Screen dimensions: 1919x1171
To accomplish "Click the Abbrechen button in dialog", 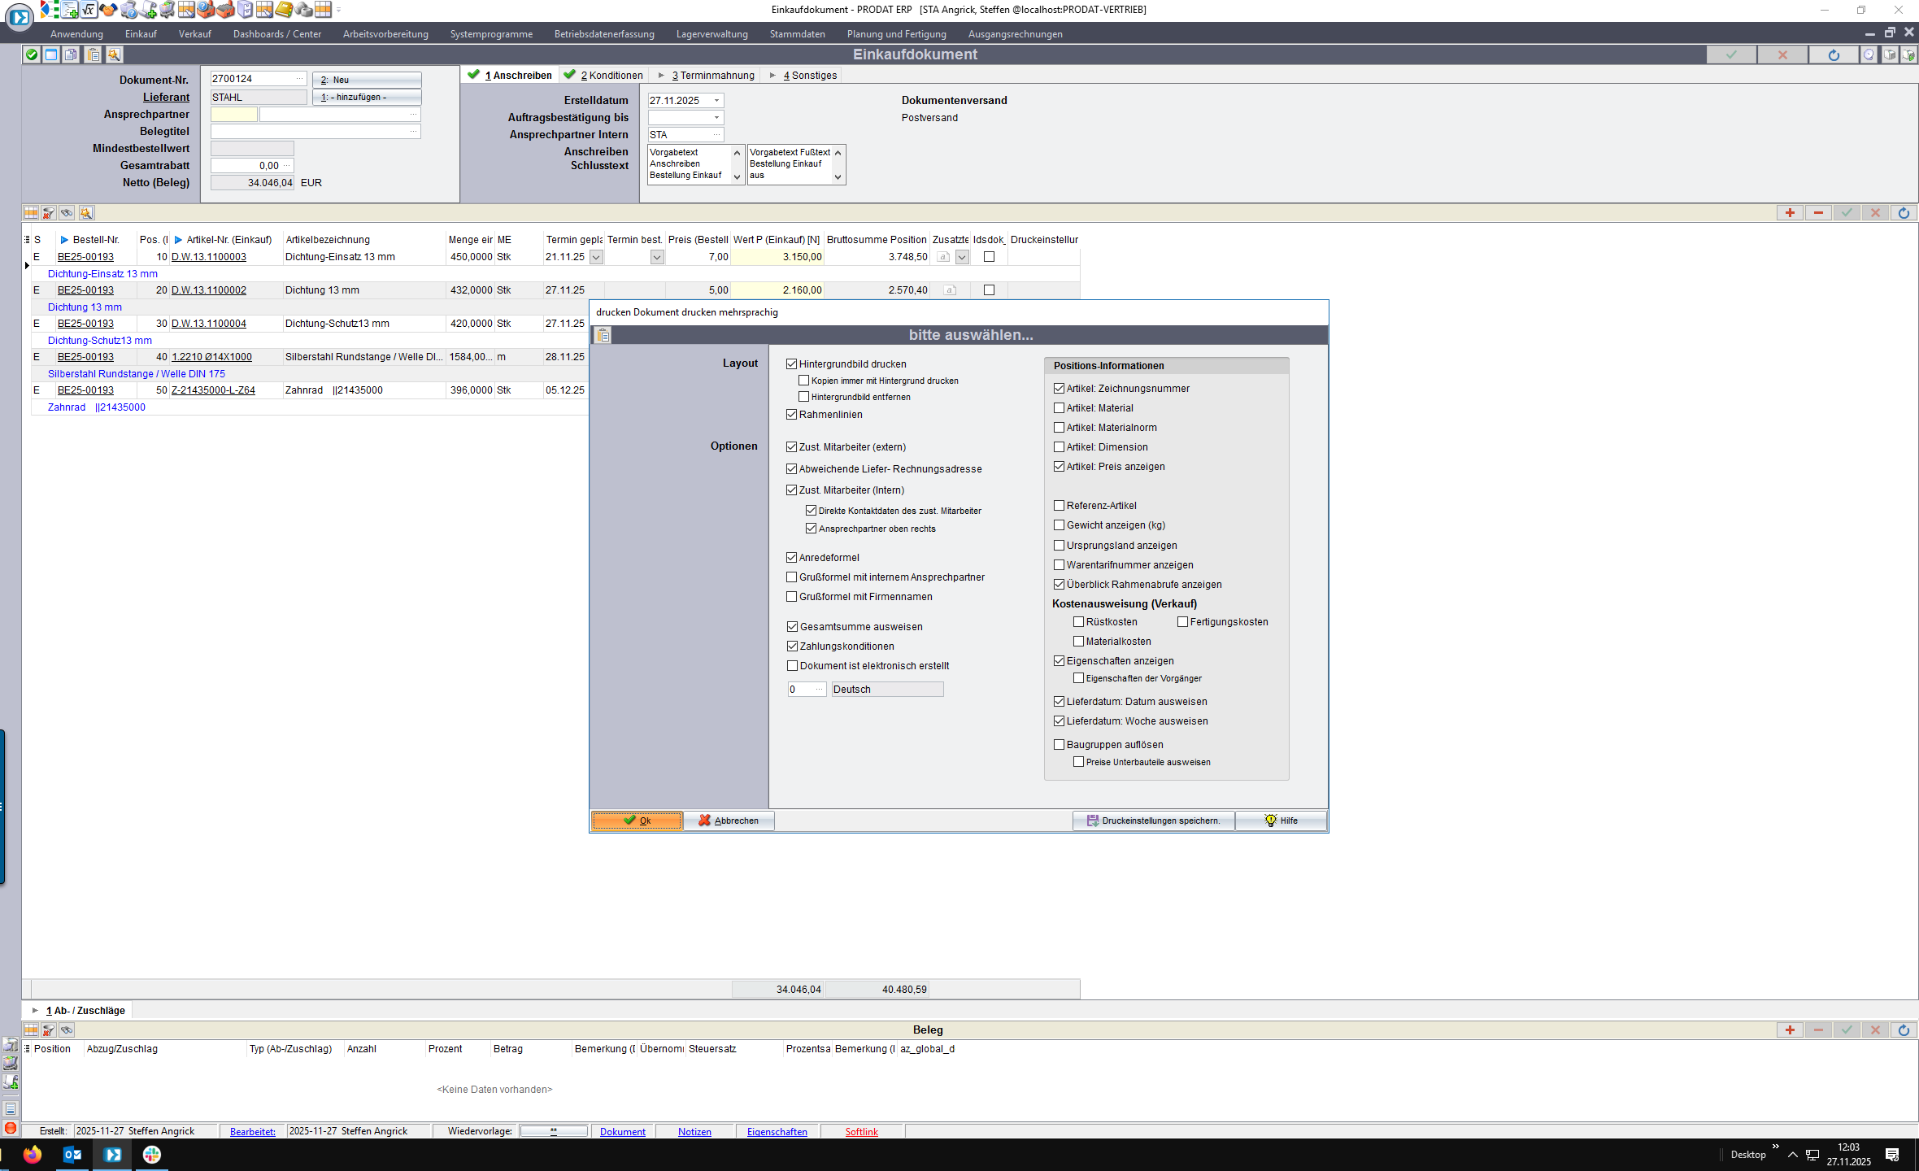I will (729, 821).
